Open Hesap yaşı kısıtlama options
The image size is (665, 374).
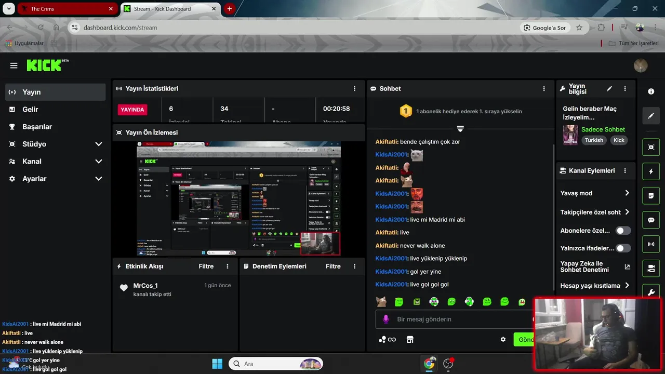[x=595, y=286]
